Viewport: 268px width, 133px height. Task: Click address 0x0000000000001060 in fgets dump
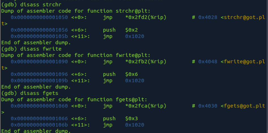[x=39, y=106]
